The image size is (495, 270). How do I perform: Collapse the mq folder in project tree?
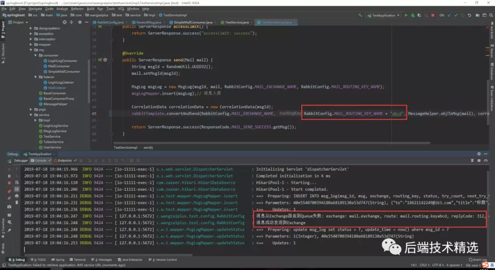pyautogui.click(x=31, y=50)
